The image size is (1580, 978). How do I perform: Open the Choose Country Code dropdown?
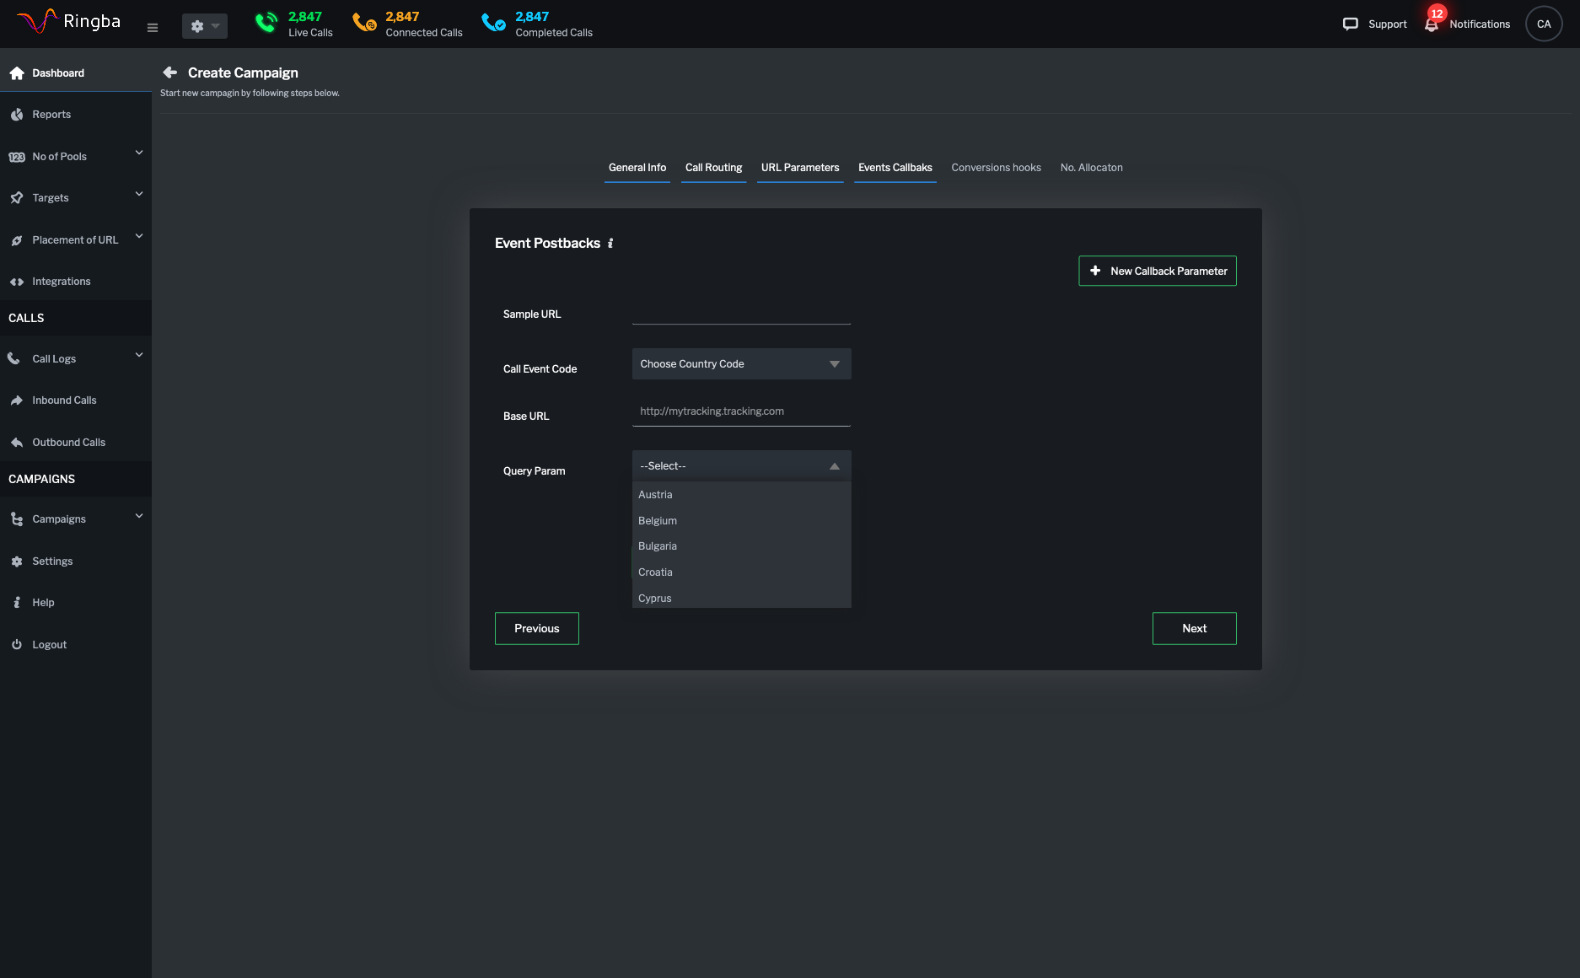coord(741,364)
